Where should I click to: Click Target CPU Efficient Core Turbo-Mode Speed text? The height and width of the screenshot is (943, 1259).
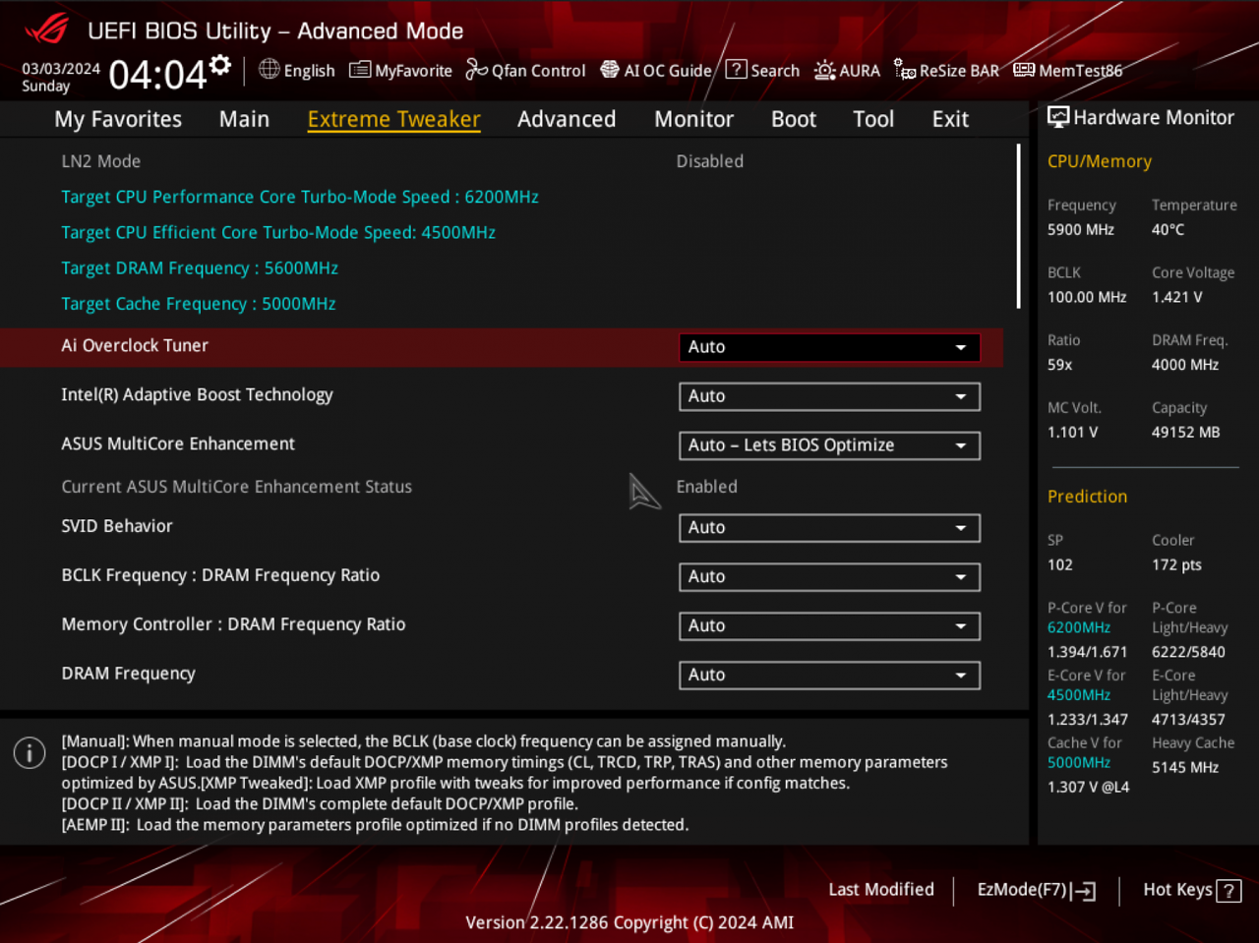(x=278, y=232)
